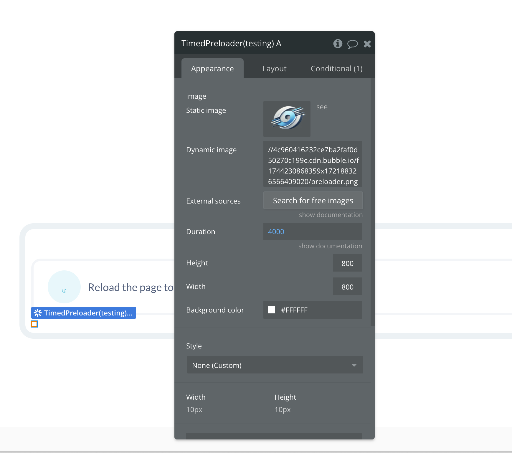Select the Appearance tab
The image size is (512, 453).
point(212,69)
